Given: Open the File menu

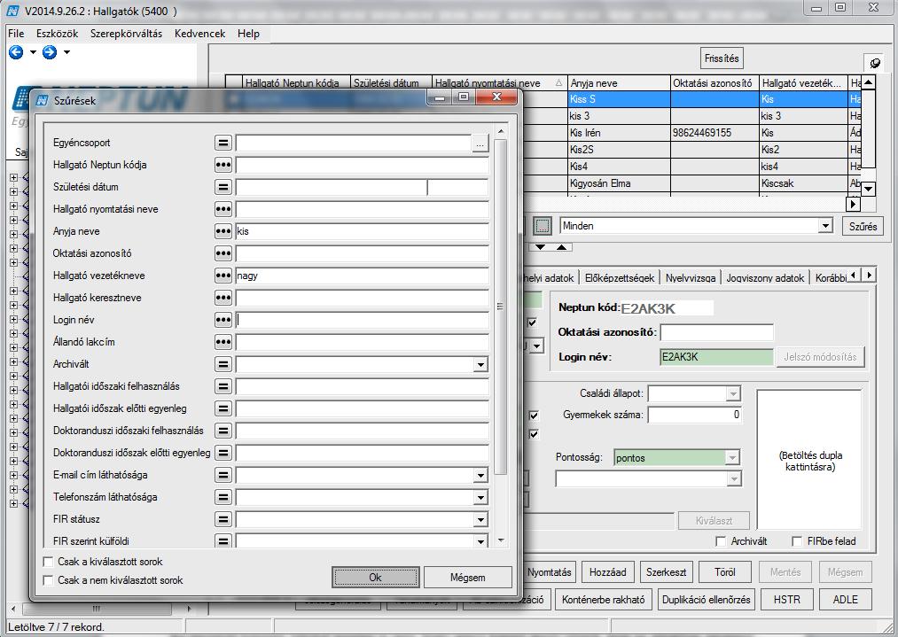Looking at the screenshot, I should point(16,34).
